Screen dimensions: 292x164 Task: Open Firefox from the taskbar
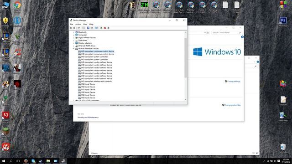click(26, 161)
